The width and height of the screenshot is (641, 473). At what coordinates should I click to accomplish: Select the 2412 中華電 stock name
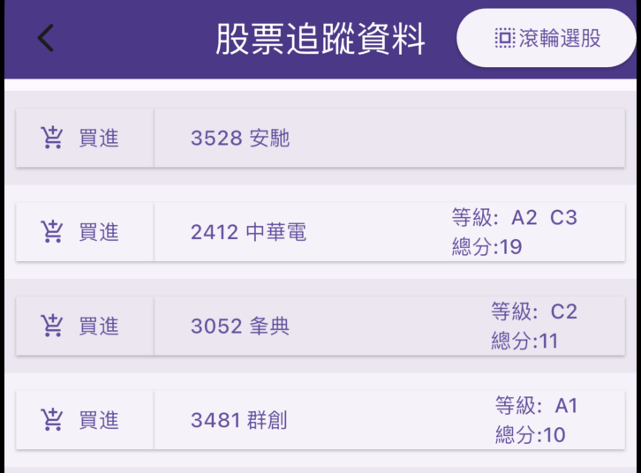point(248,232)
